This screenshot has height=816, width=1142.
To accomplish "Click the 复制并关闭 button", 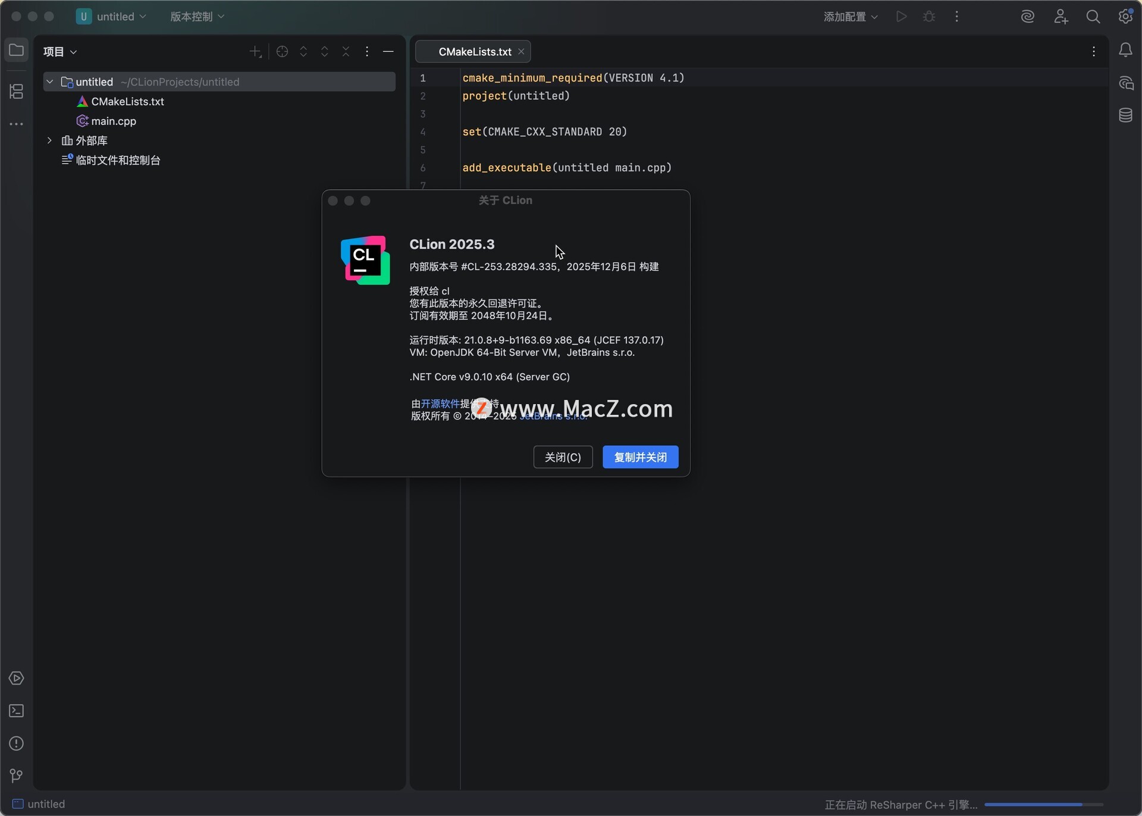I will click(x=640, y=457).
